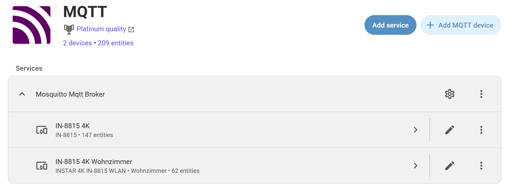This screenshot has width=505, height=186.
Task: Click the Add service button
Action: (390, 25)
